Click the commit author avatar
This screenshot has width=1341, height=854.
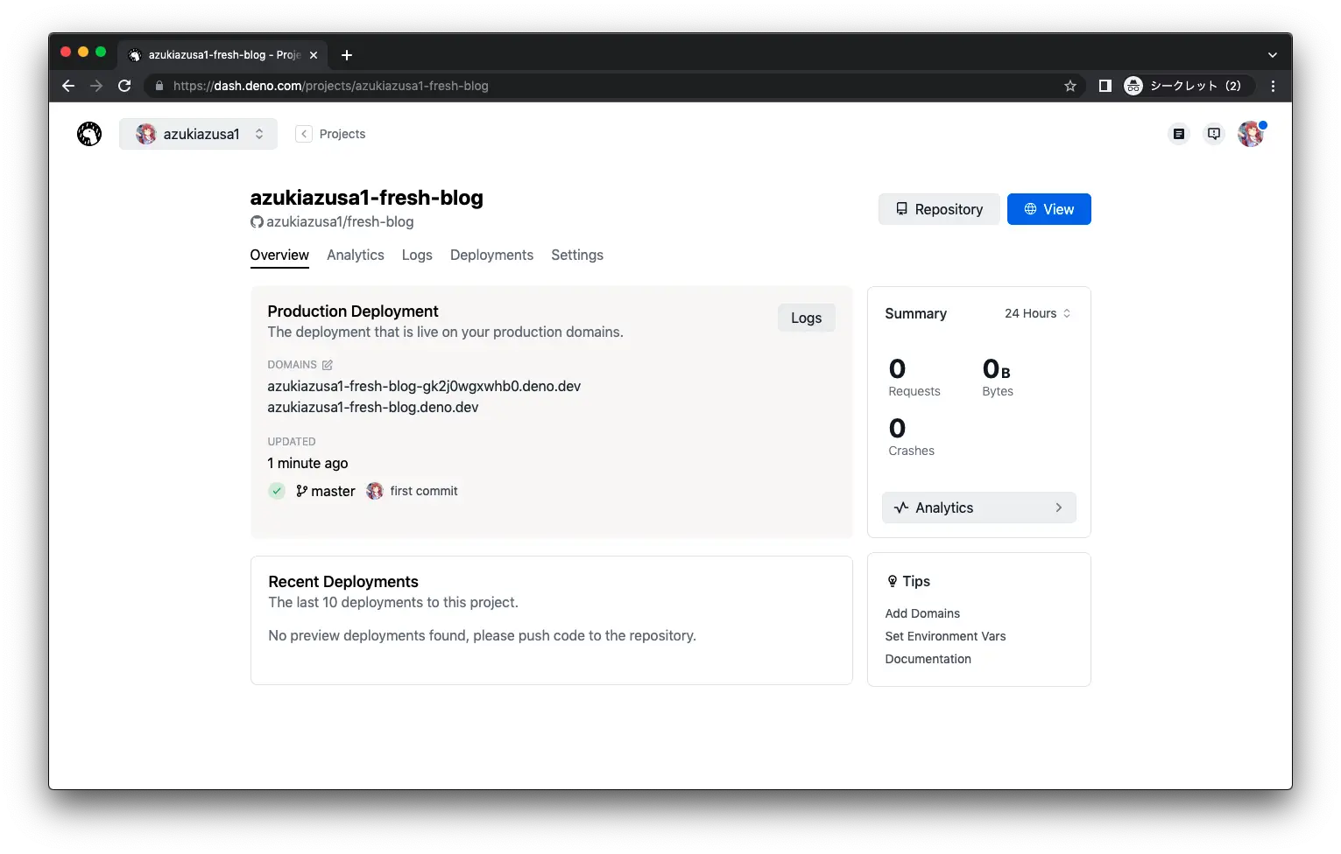[x=375, y=491]
